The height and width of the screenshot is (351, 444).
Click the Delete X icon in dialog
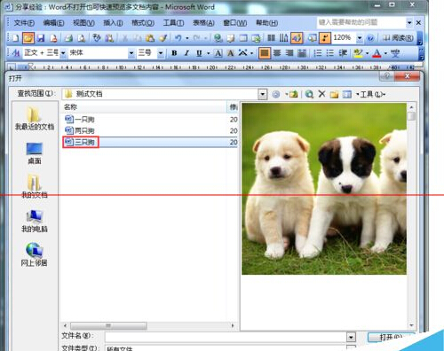click(x=321, y=94)
